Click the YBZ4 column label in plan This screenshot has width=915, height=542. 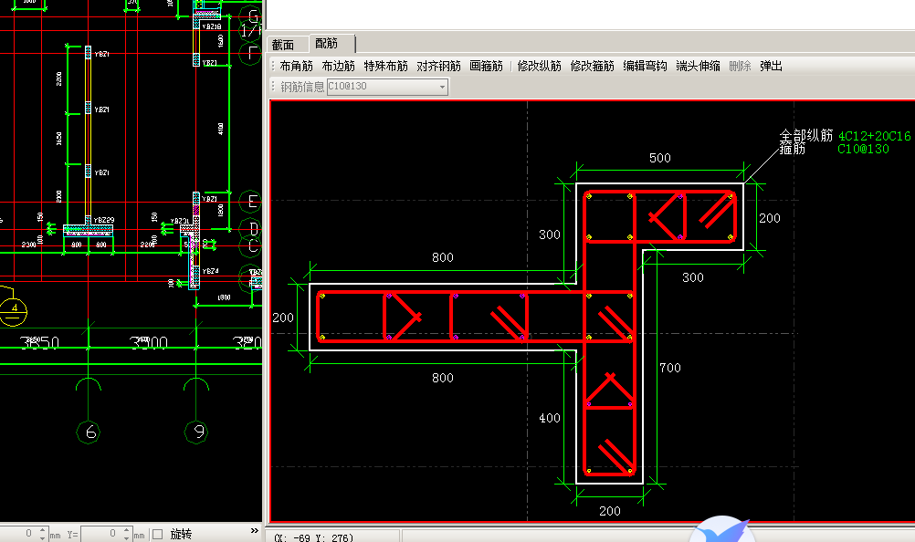point(210,272)
